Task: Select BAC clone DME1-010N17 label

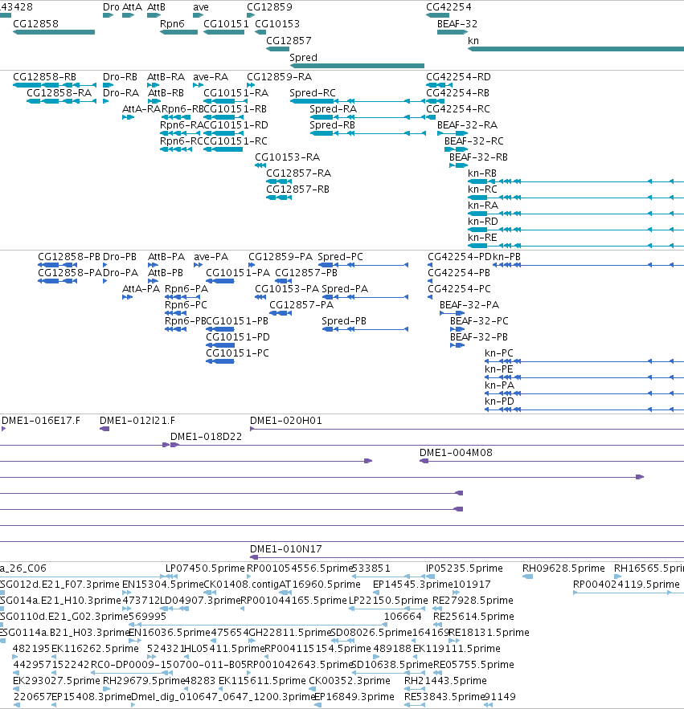Action: point(286,549)
